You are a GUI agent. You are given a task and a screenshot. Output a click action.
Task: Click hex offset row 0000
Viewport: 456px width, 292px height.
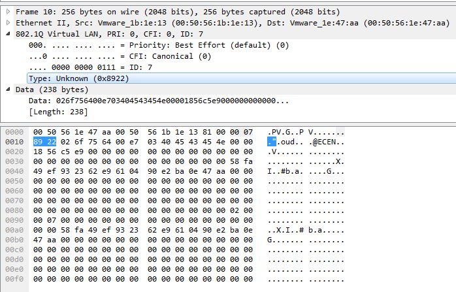pyautogui.click(x=13, y=131)
